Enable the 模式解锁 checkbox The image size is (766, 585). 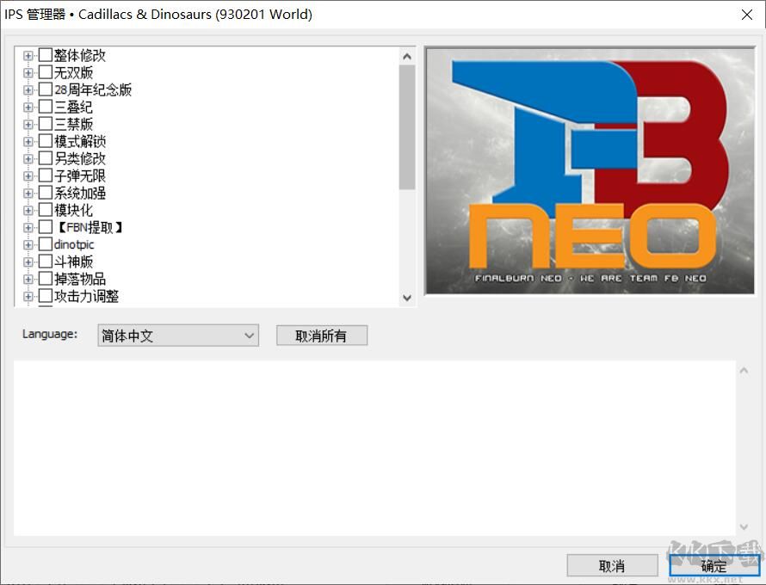(46, 141)
